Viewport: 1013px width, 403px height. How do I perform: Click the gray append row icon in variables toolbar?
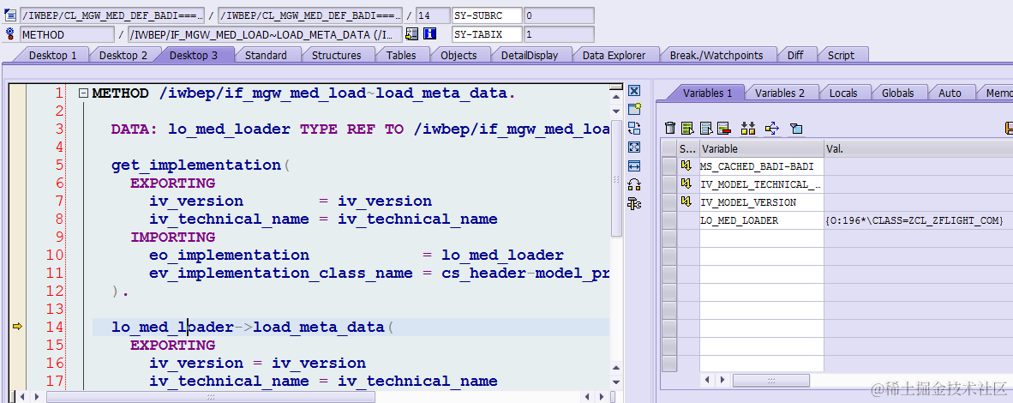click(x=706, y=129)
